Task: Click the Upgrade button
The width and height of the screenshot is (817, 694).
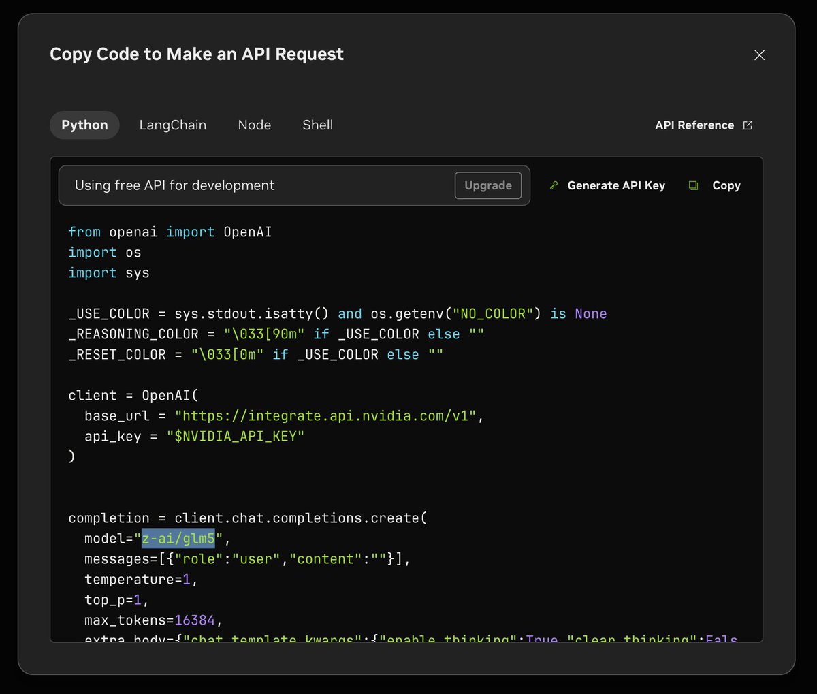Action: pos(488,185)
